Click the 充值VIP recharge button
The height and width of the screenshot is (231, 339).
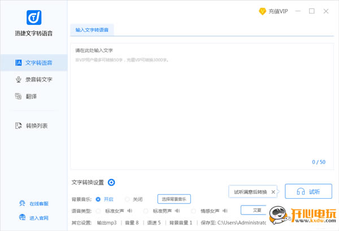click(274, 11)
